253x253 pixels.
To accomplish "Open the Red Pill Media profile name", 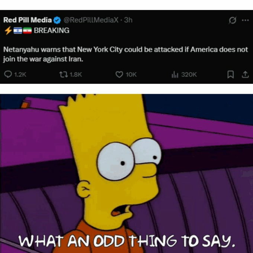I will pyautogui.click(x=28, y=20).
